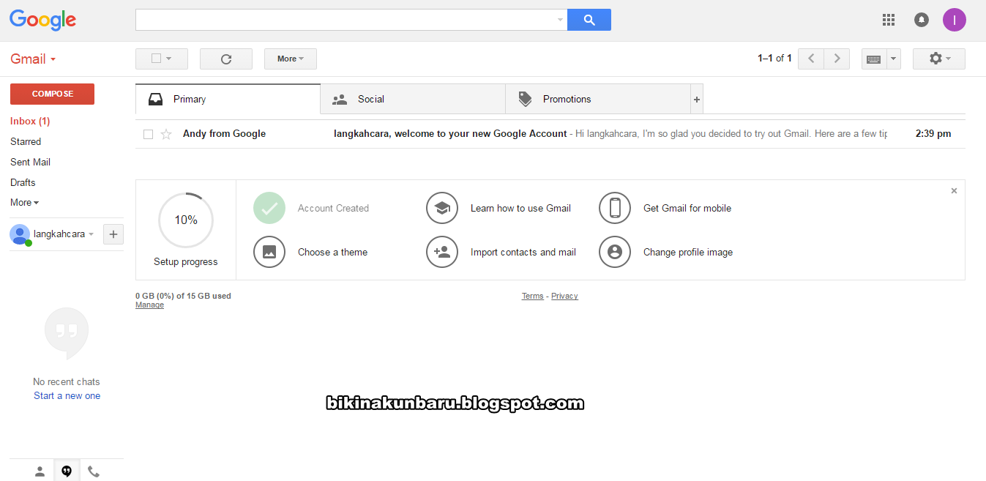Click the blue search magnifier button
This screenshot has height=481, width=986.
(589, 20)
